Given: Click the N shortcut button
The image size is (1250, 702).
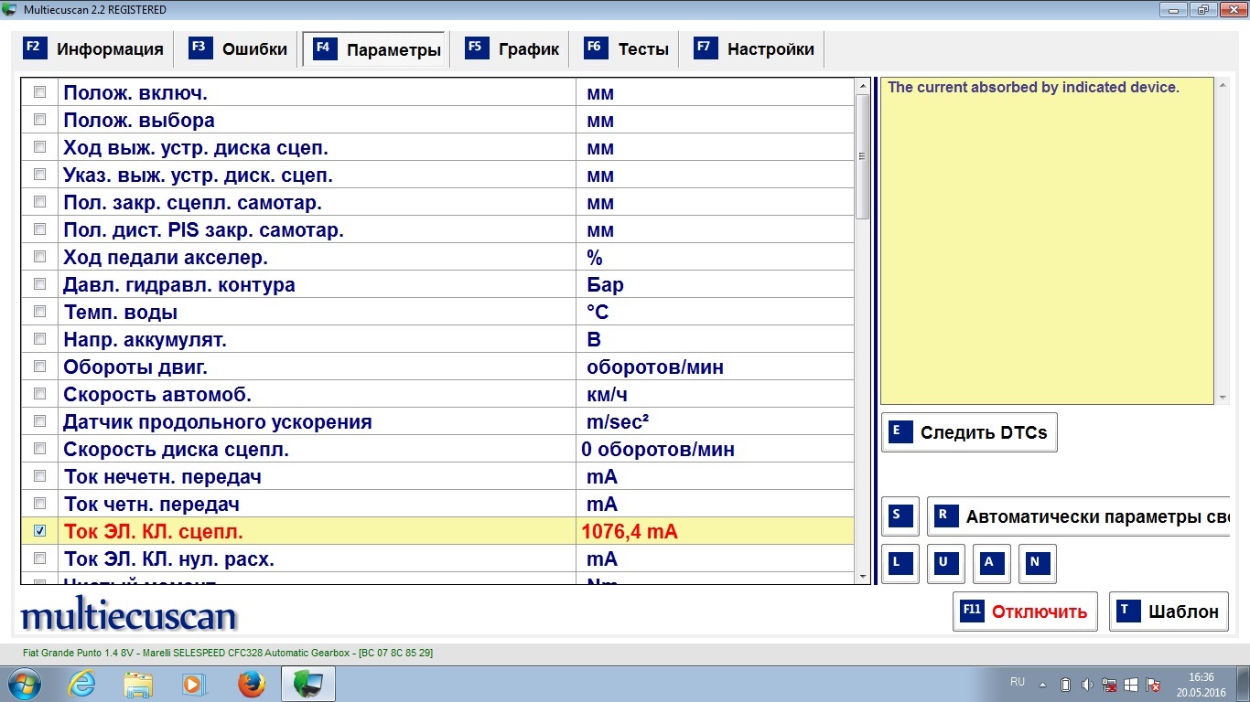Looking at the screenshot, I should click(1038, 564).
